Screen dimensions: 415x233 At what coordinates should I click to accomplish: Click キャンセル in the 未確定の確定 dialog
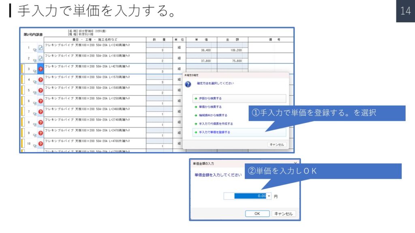click(277, 144)
